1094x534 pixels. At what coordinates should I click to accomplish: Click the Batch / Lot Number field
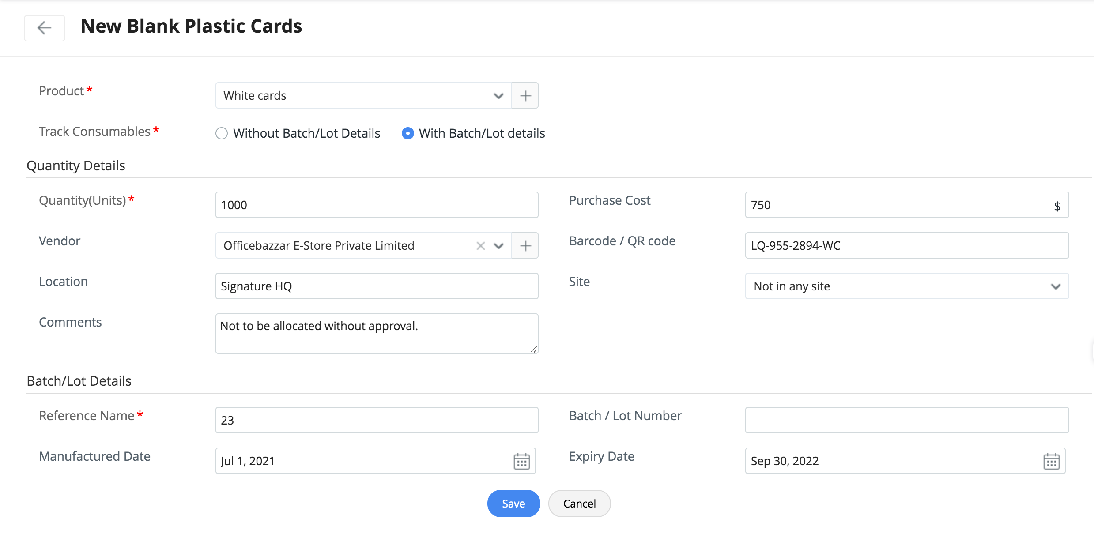pyautogui.click(x=906, y=420)
